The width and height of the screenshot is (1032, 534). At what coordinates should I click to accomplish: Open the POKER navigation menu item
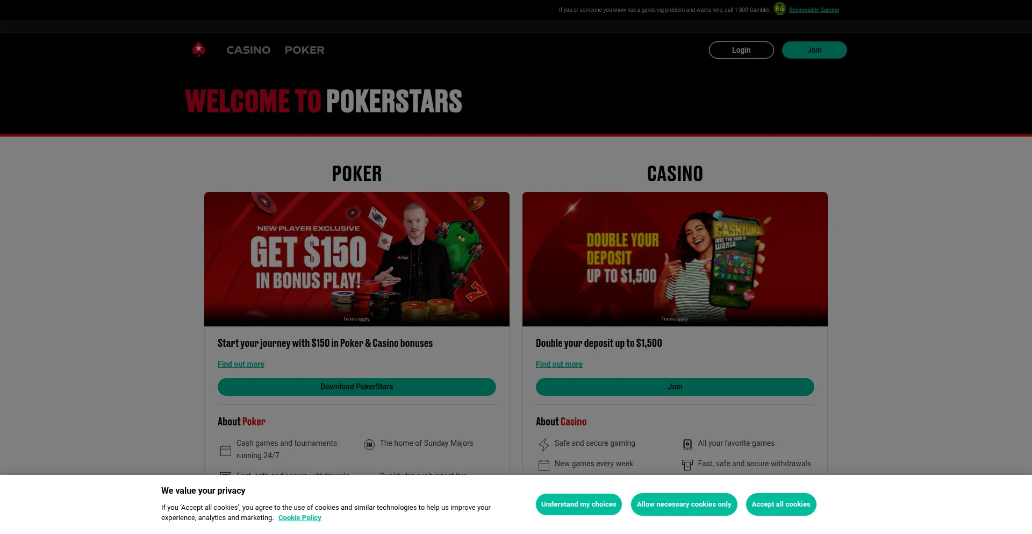tap(305, 50)
